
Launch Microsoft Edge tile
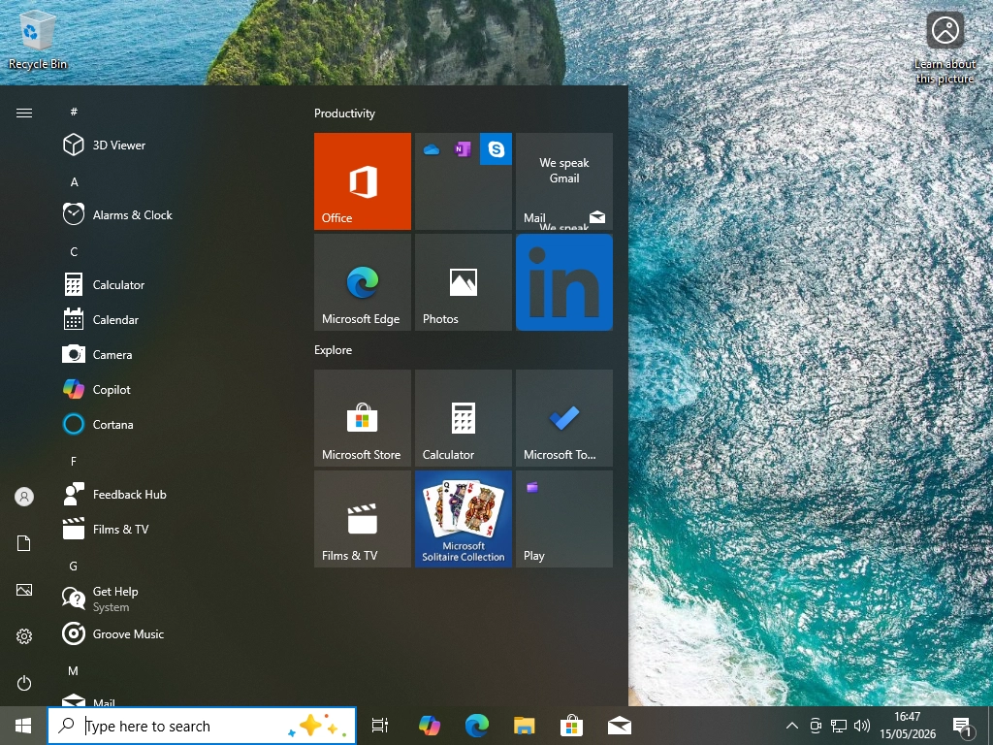point(363,282)
